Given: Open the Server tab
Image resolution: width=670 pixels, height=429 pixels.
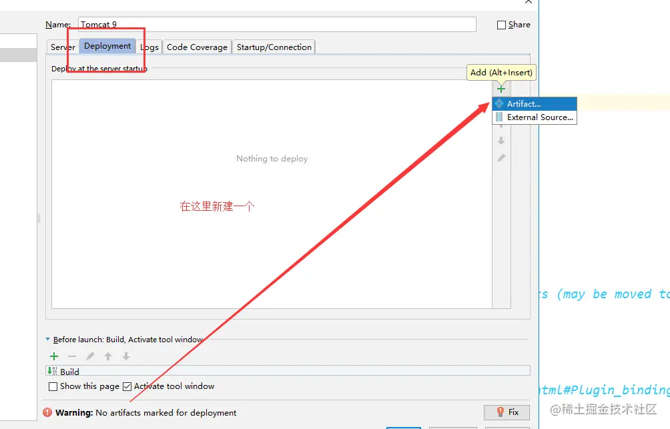Looking at the screenshot, I should (63, 47).
